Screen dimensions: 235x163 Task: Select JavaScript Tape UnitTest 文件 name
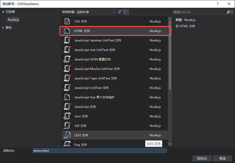pos(96,78)
